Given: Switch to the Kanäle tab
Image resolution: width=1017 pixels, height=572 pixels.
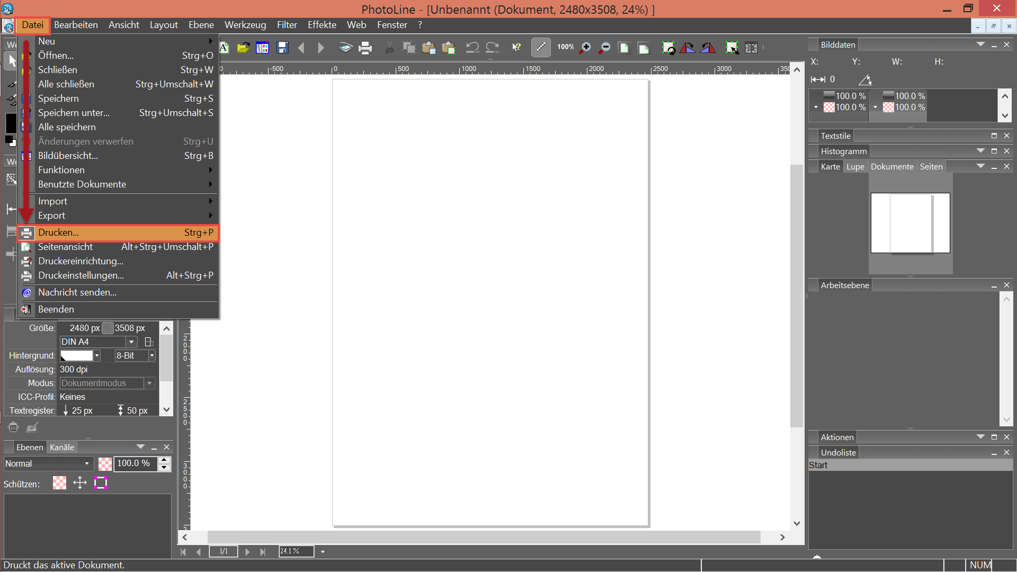Looking at the screenshot, I should [x=62, y=447].
